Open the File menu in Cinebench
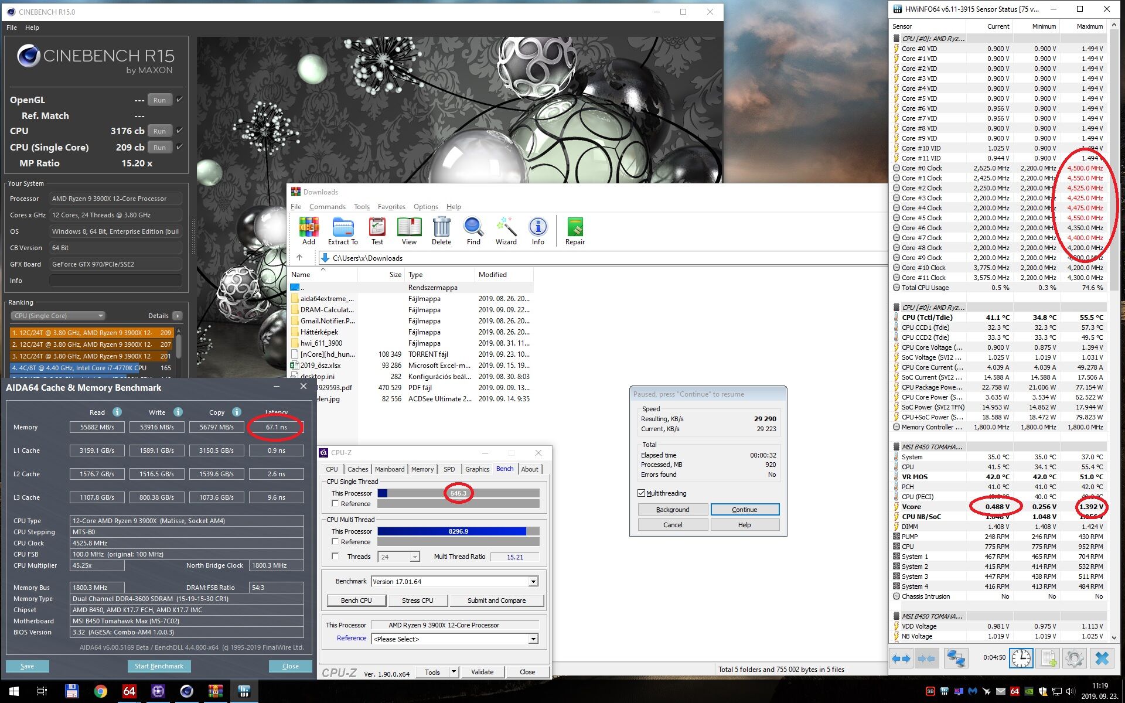1125x703 pixels. (12, 28)
